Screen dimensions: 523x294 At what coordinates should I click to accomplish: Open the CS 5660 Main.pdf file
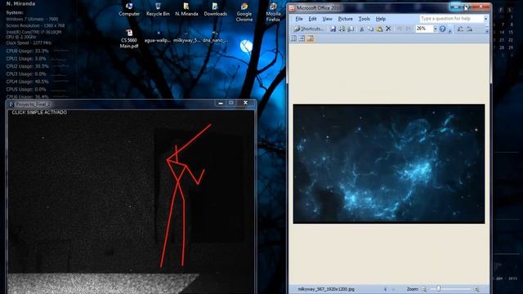[129, 38]
